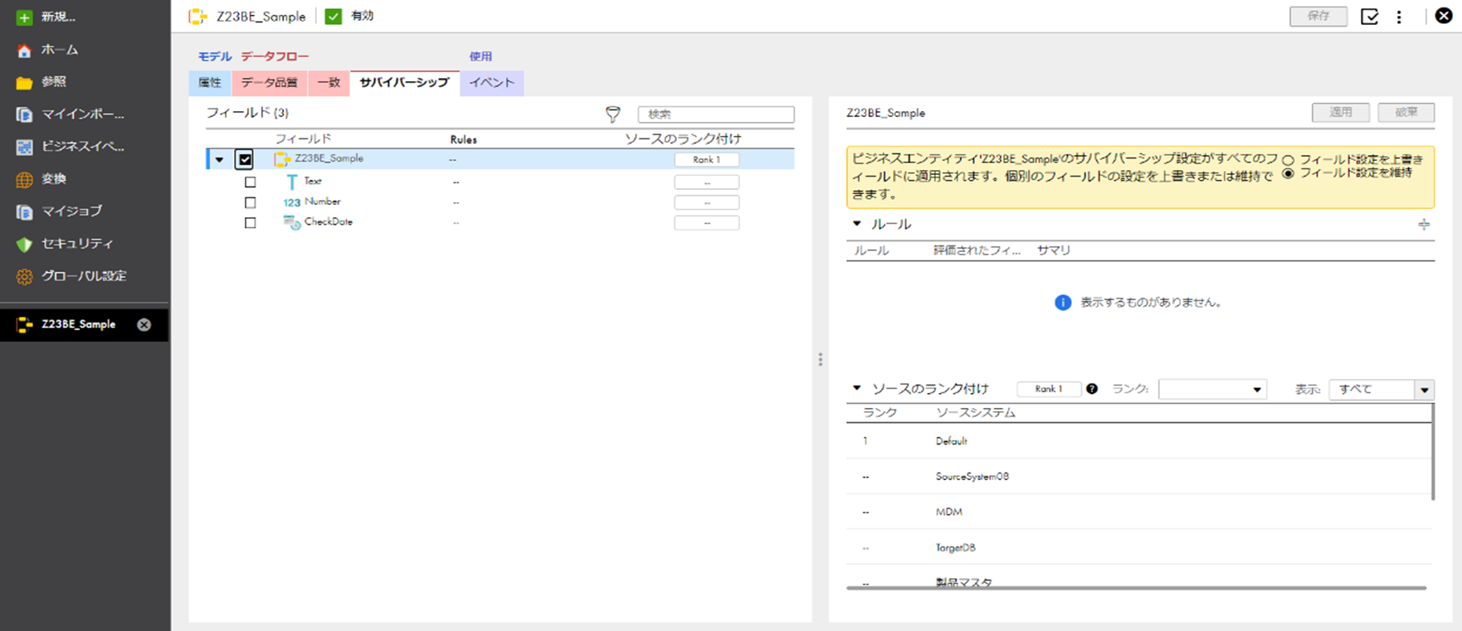This screenshot has height=631, width=1462.
Task: Click the CheckDate field calendar icon
Action: [x=292, y=222]
